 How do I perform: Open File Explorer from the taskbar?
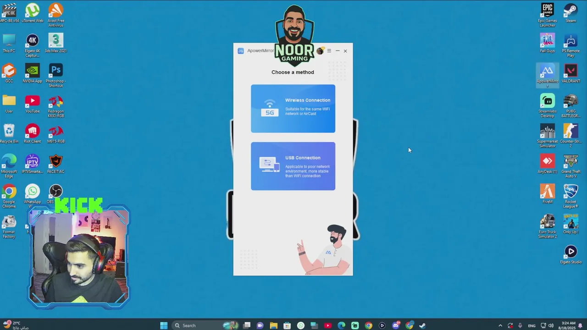point(273,325)
